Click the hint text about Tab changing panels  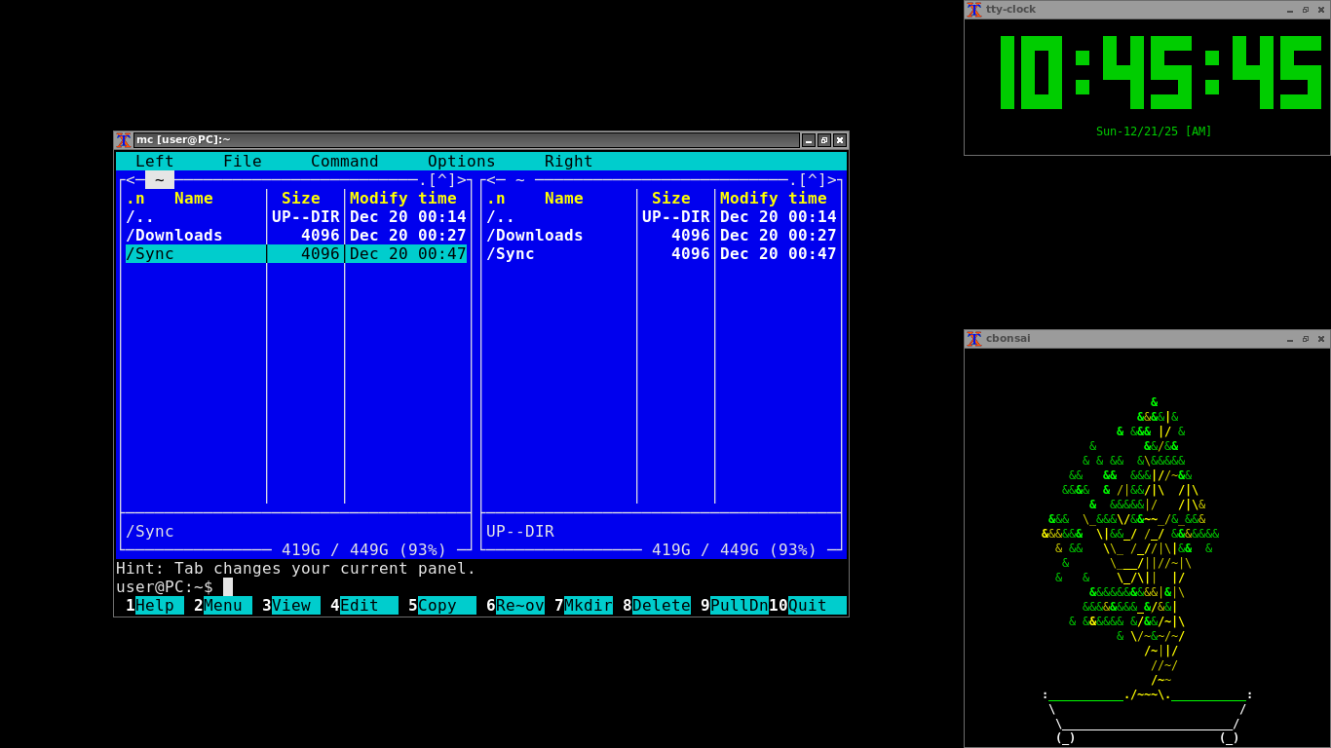(x=296, y=568)
